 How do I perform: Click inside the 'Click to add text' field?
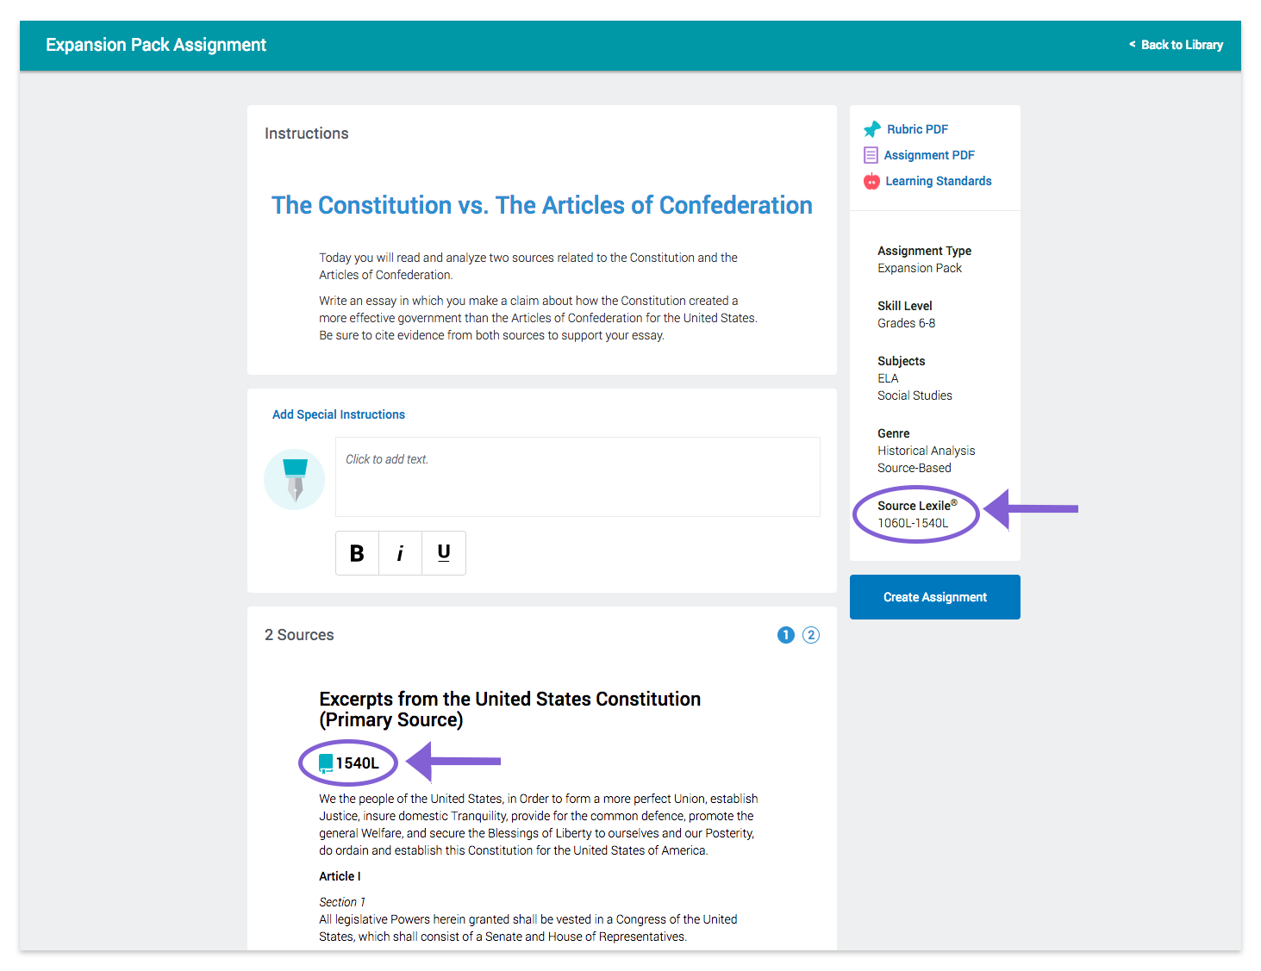(x=577, y=476)
